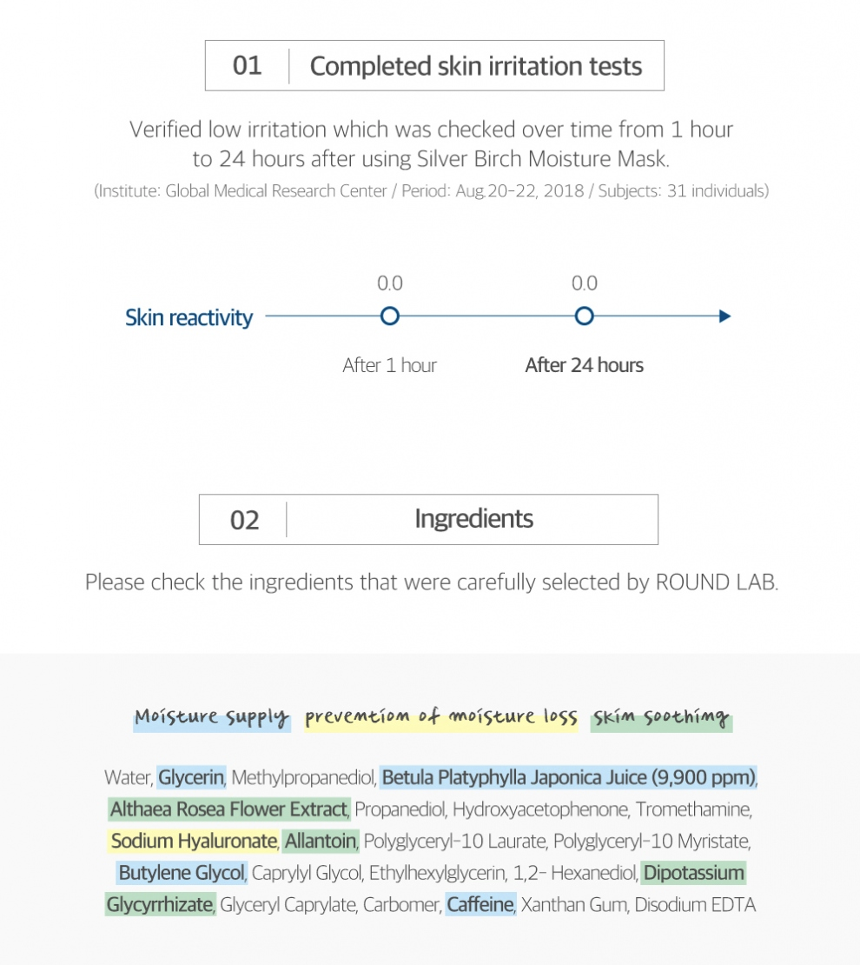Click the highlighted 'Glycerin' ingredient
Viewport: 860px width, 965px height.
point(191,776)
